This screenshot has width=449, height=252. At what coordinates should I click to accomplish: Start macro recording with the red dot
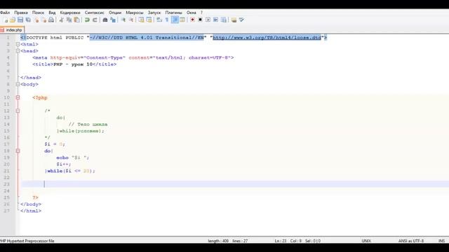[192, 20]
